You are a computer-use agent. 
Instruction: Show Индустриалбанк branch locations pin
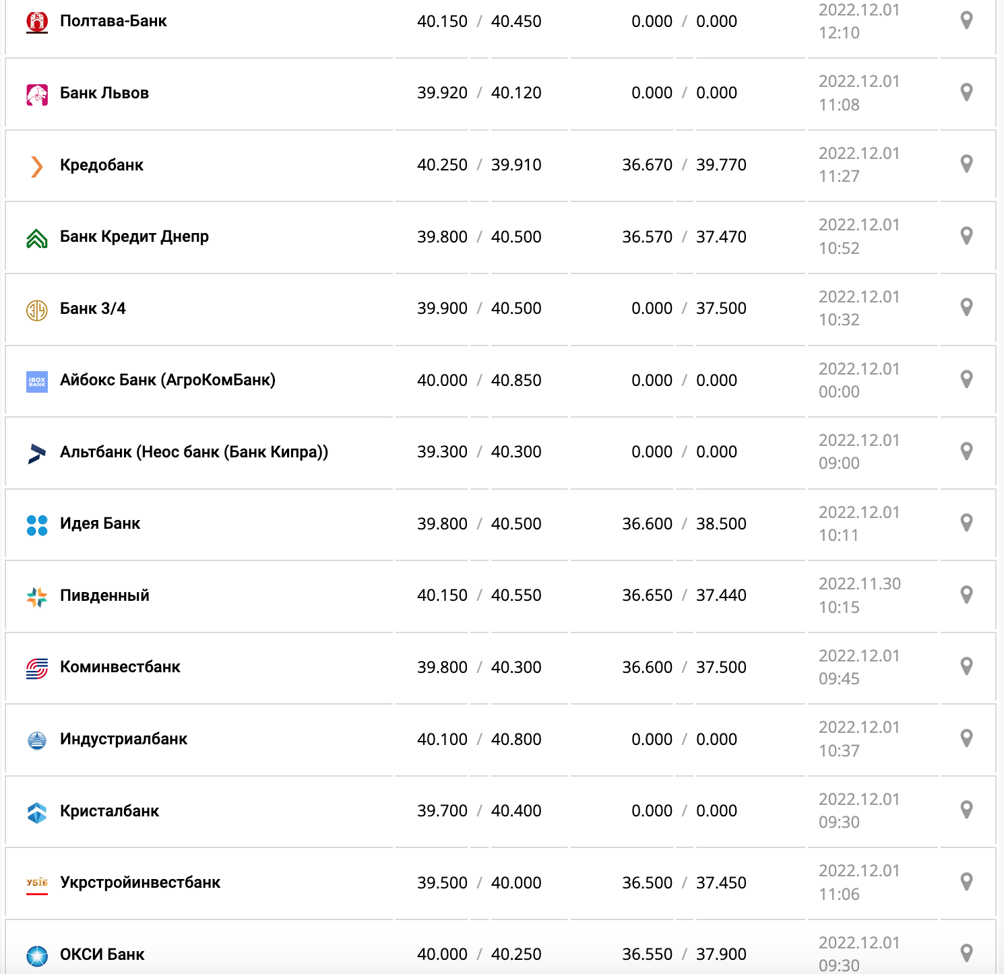pyautogui.click(x=966, y=739)
